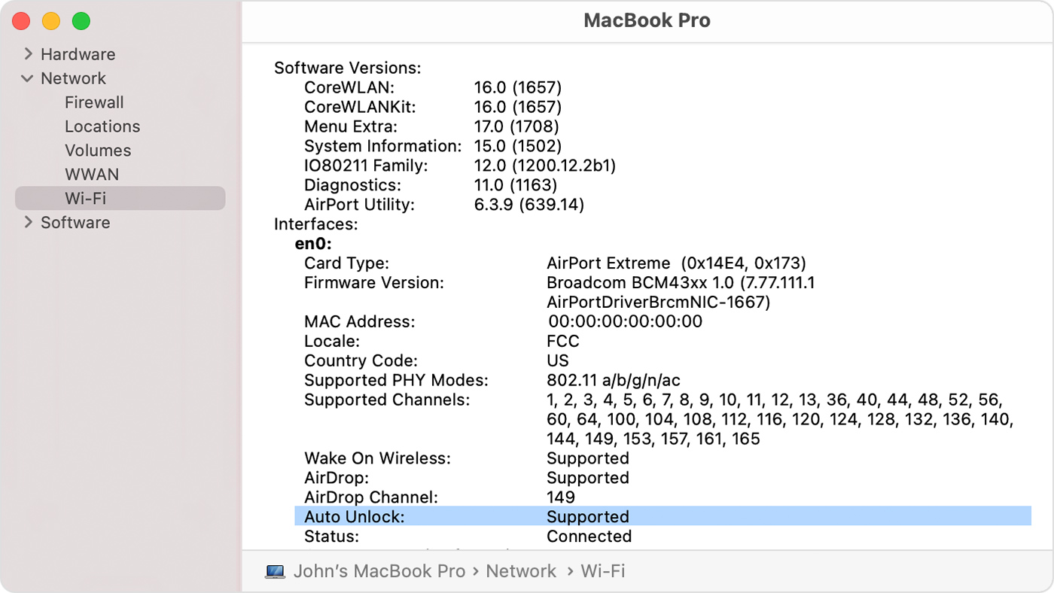1054x593 pixels.
Task: Select Firewall in the sidebar
Action: 94,102
